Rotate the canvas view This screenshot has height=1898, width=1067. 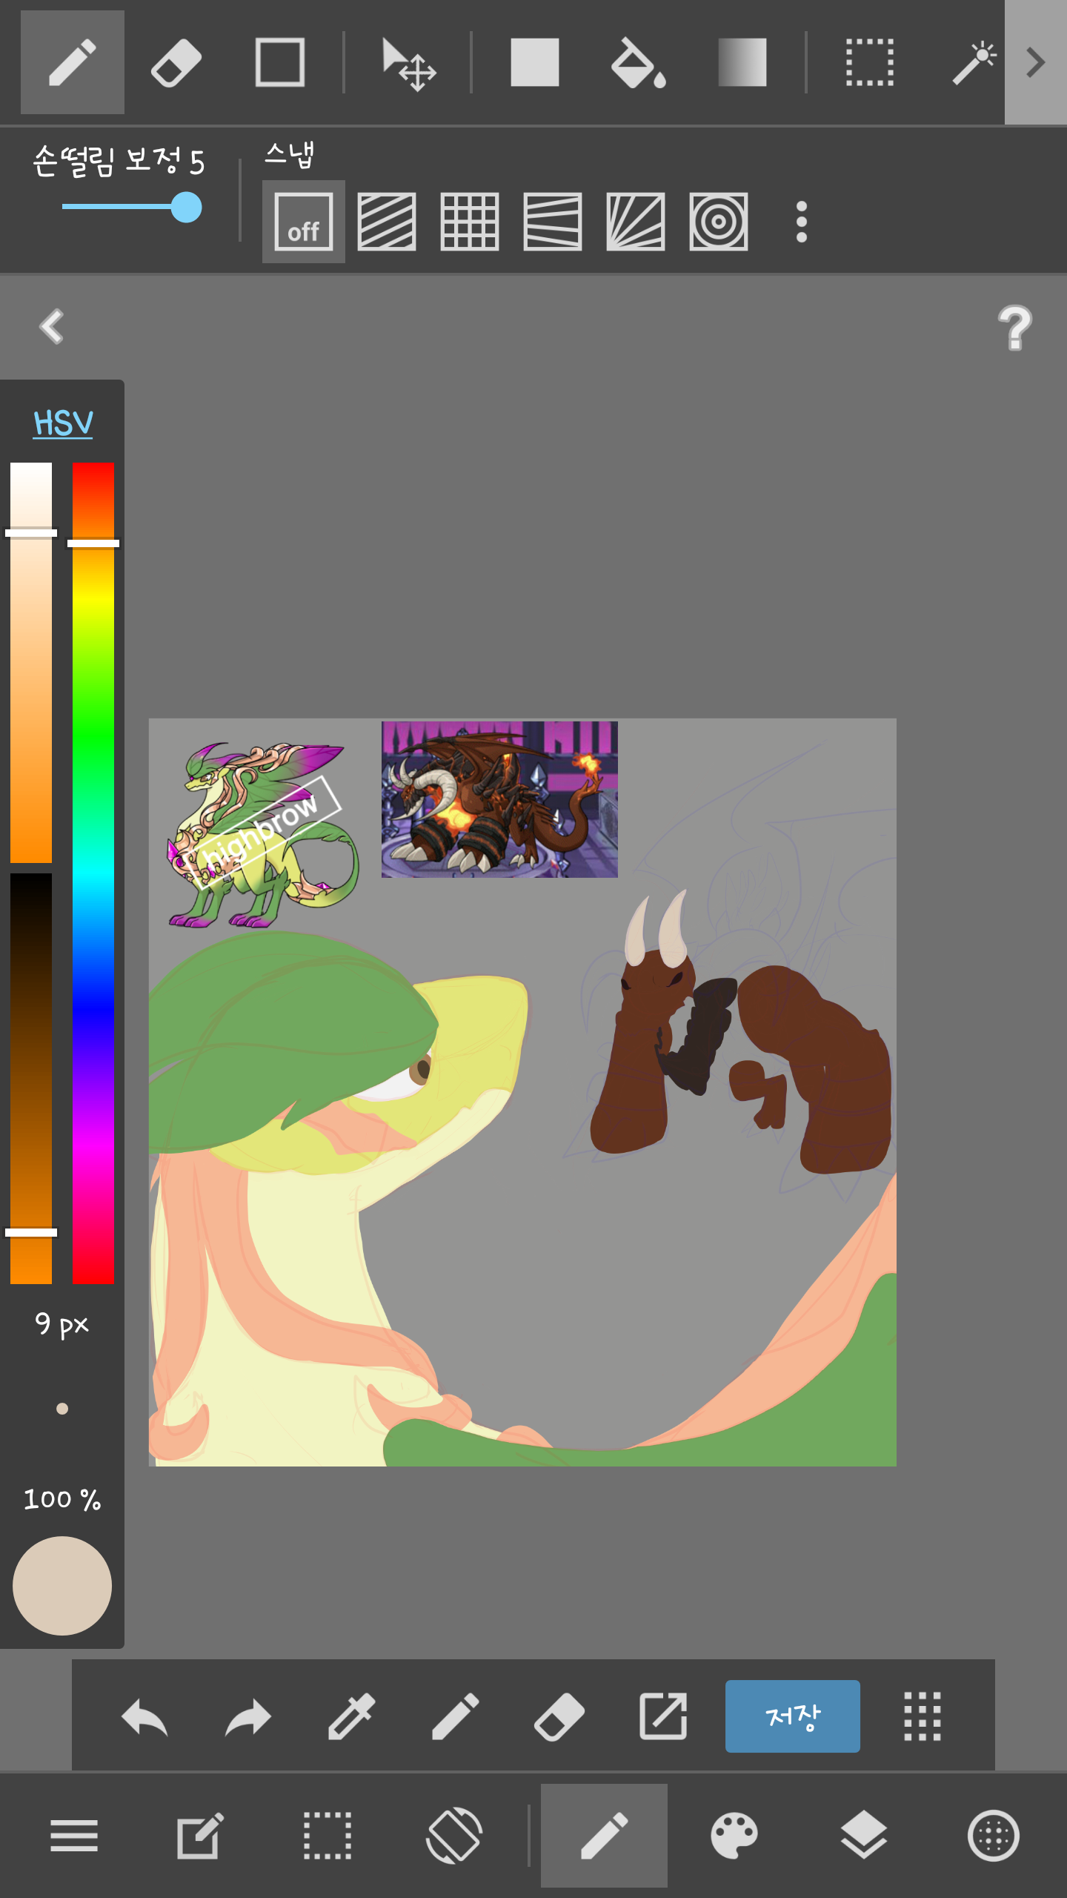[x=455, y=1836]
